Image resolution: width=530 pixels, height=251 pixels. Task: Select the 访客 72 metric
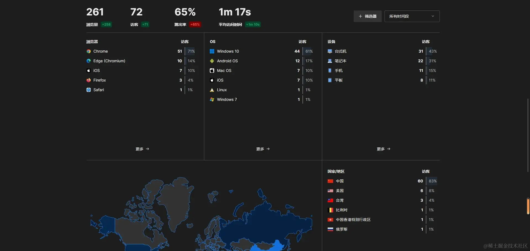[140, 17]
